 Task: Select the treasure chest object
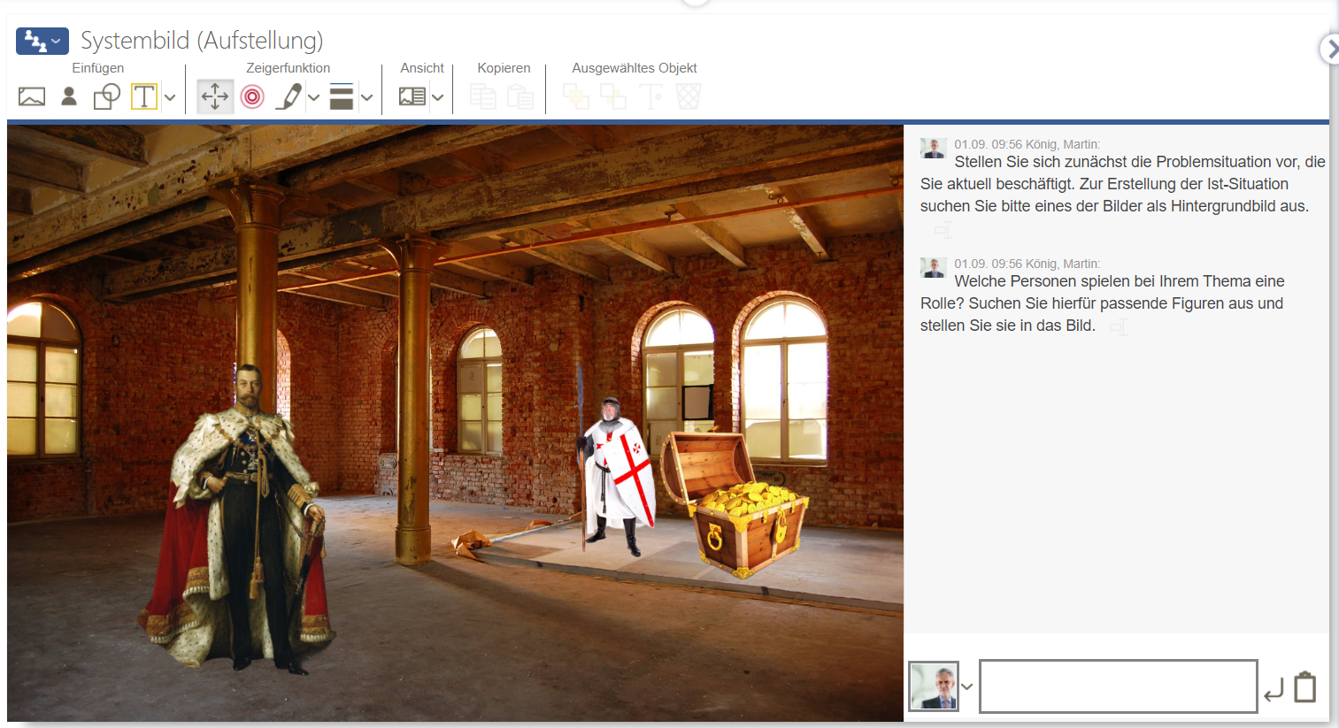tap(736, 502)
